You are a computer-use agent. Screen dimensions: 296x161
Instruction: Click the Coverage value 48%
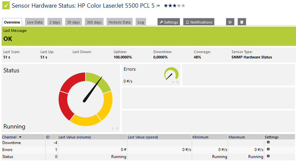197,57
